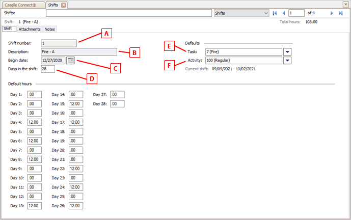Switch to the Caselle Connect tab
Viewport: 351px width, 220px height.
pos(22,5)
